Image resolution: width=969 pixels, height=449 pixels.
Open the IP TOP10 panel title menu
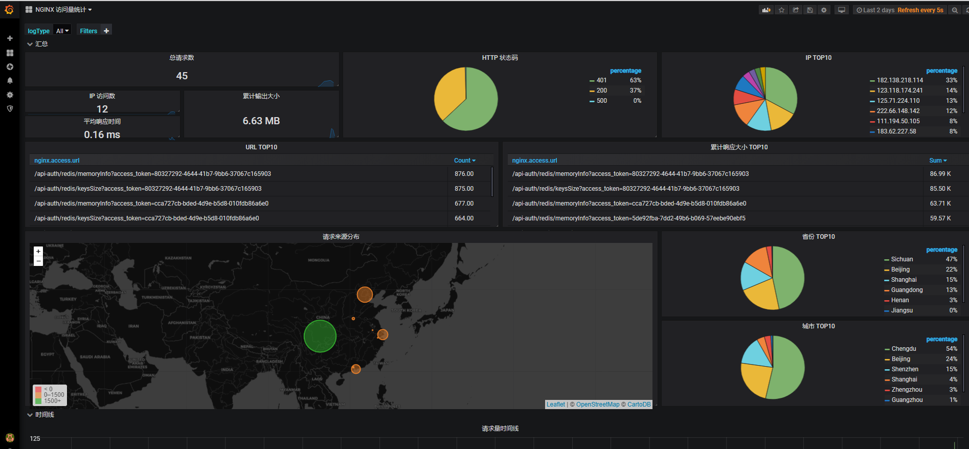pos(818,58)
